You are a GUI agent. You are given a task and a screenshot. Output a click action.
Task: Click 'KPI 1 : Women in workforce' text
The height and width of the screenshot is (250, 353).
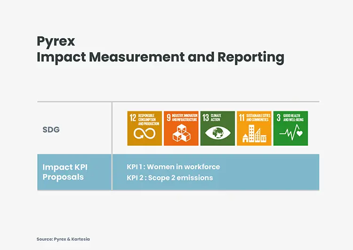click(x=173, y=167)
